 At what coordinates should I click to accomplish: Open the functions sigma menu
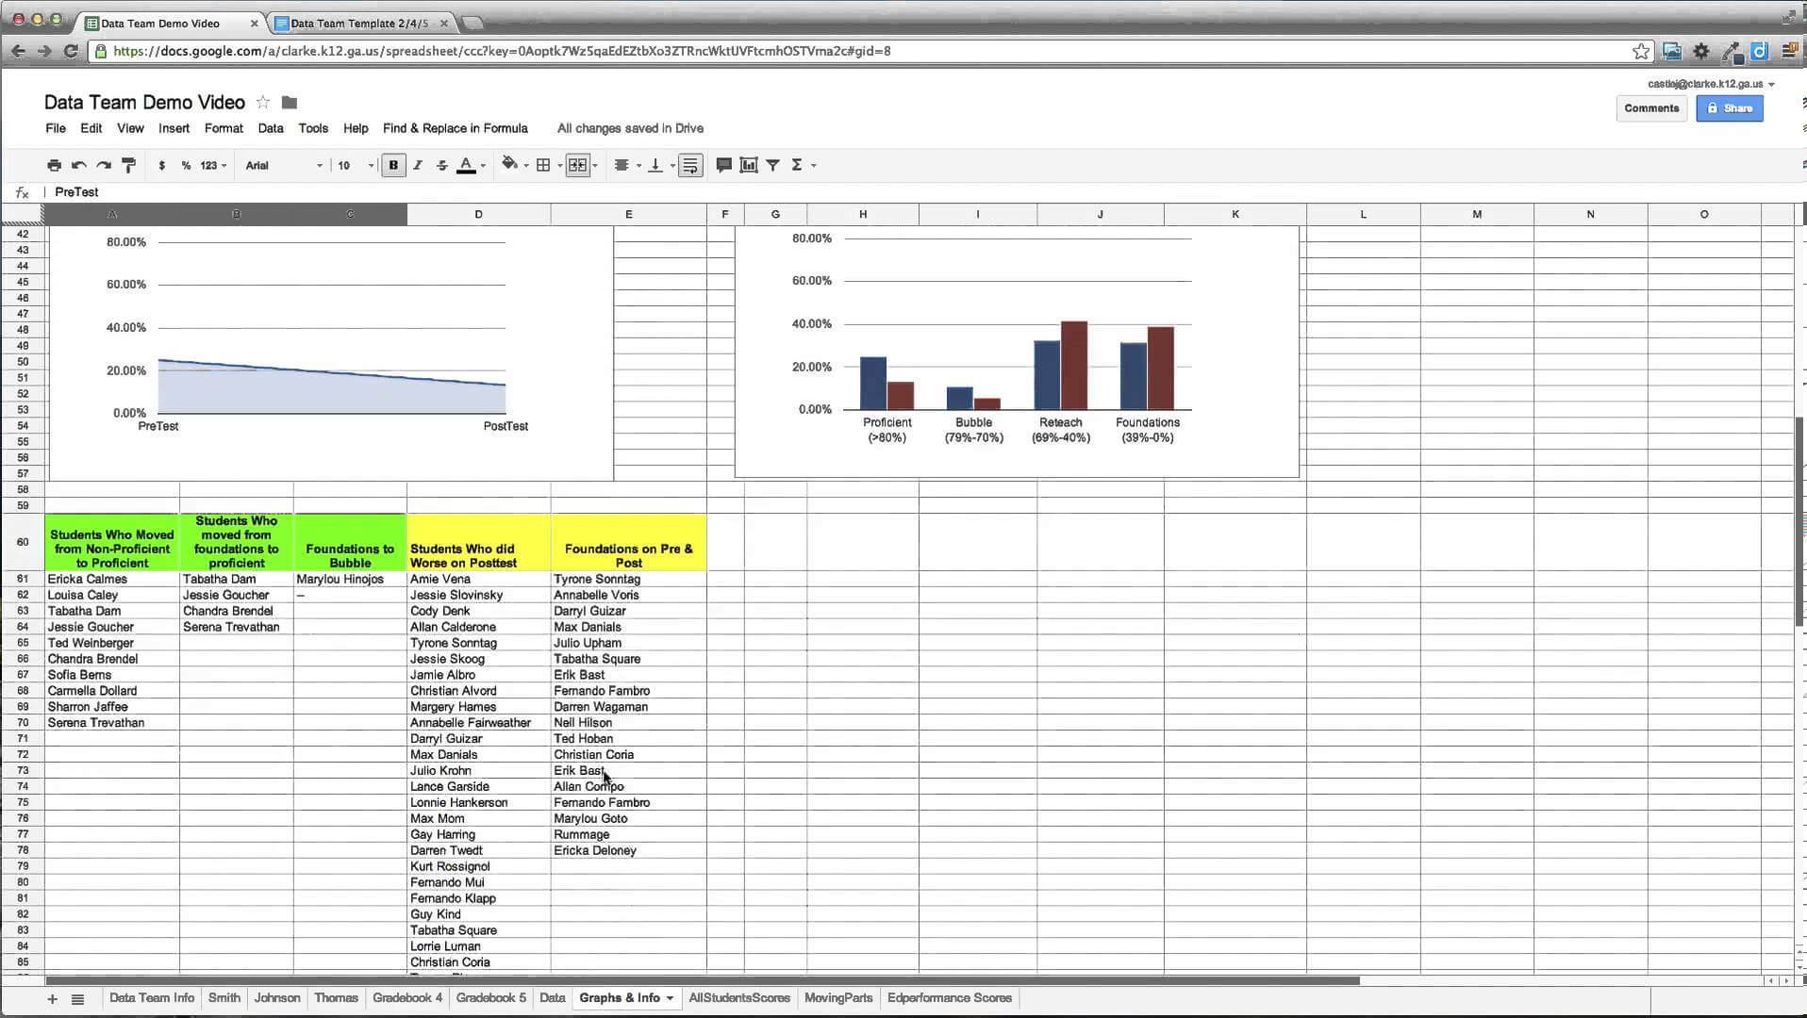(x=803, y=165)
